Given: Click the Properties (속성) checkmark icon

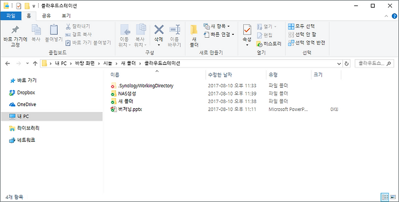Looking at the screenshot, I should [247, 30].
